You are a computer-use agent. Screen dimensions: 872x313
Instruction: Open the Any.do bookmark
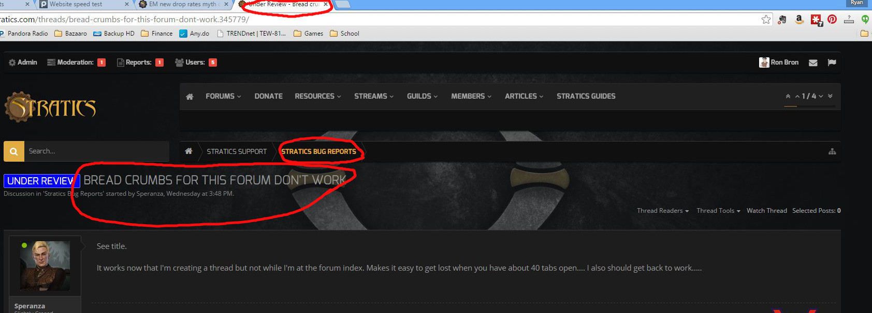coord(194,34)
